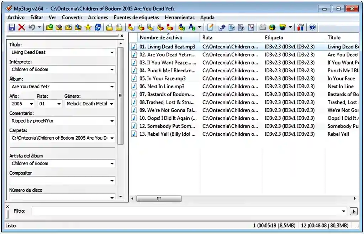364x234 pixels.
Task: Click the filter options arrow button beside Filtro
Action: point(354,211)
